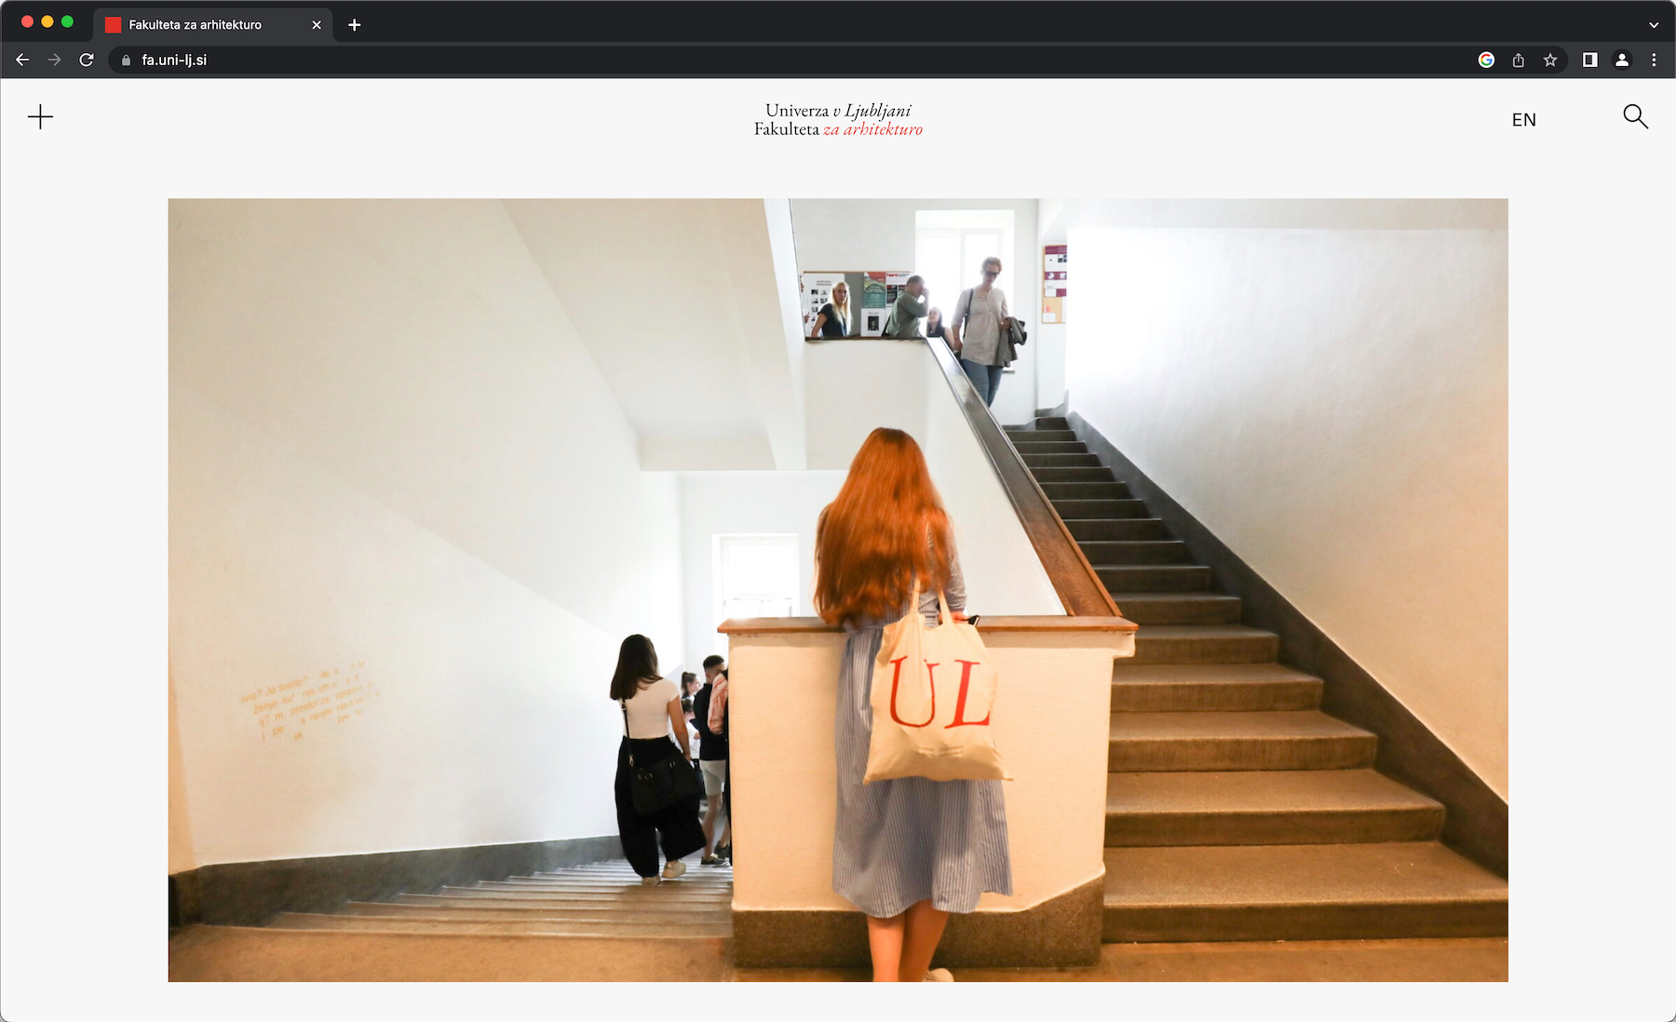Minimize the window with yellow button

point(47,21)
